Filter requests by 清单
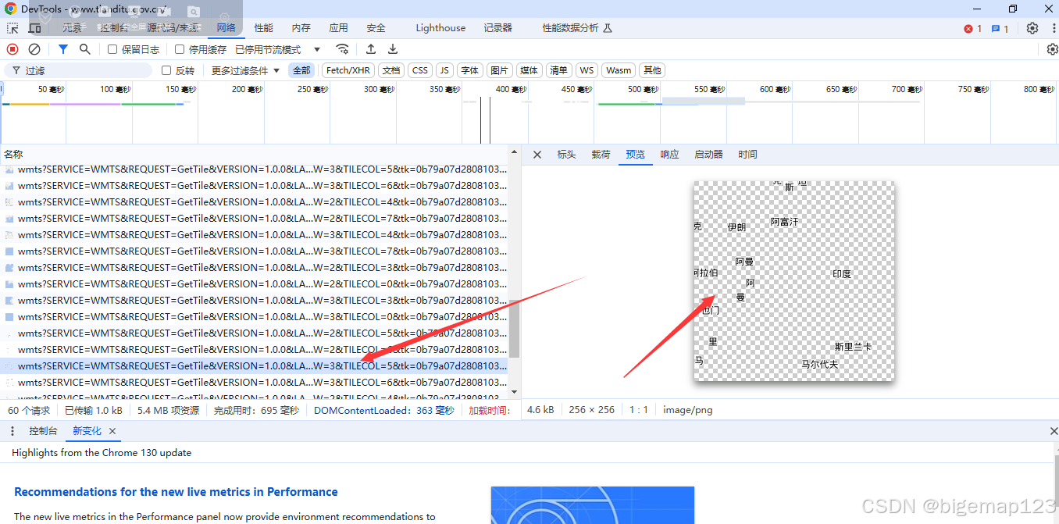The image size is (1059, 524). pyautogui.click(x=558, y=70)
